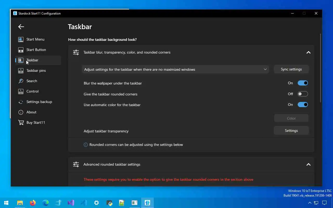Open the Adjust settings for the taskbar dropdown
This screenshot has width=333, height=208.
point(175,69)
